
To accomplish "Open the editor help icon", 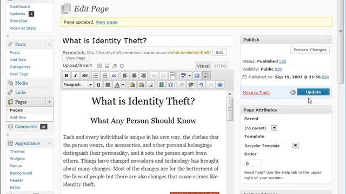I will pos(220,85).
